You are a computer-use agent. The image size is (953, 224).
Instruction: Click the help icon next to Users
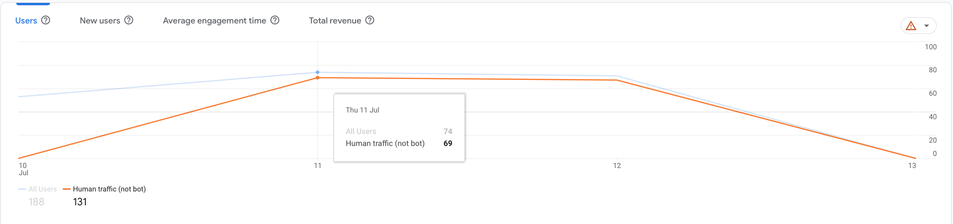pos(46,20)
